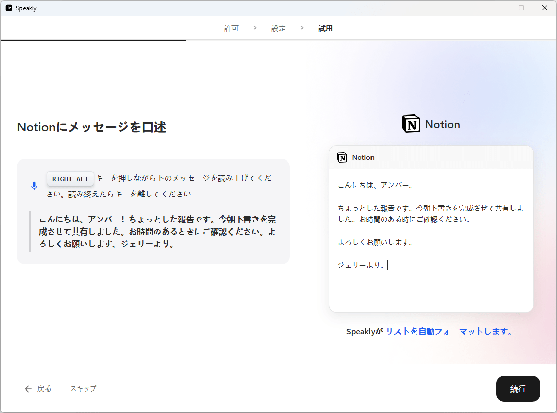The width and height of the screenshot is (557, 413).
Task: Switch to the 許可 step
Action: tap(231, 29)
